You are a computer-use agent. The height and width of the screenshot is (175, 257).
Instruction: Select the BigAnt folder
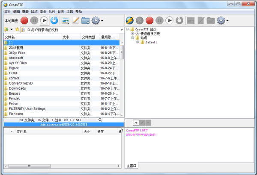pyautogui.click(x=62, y=68)
